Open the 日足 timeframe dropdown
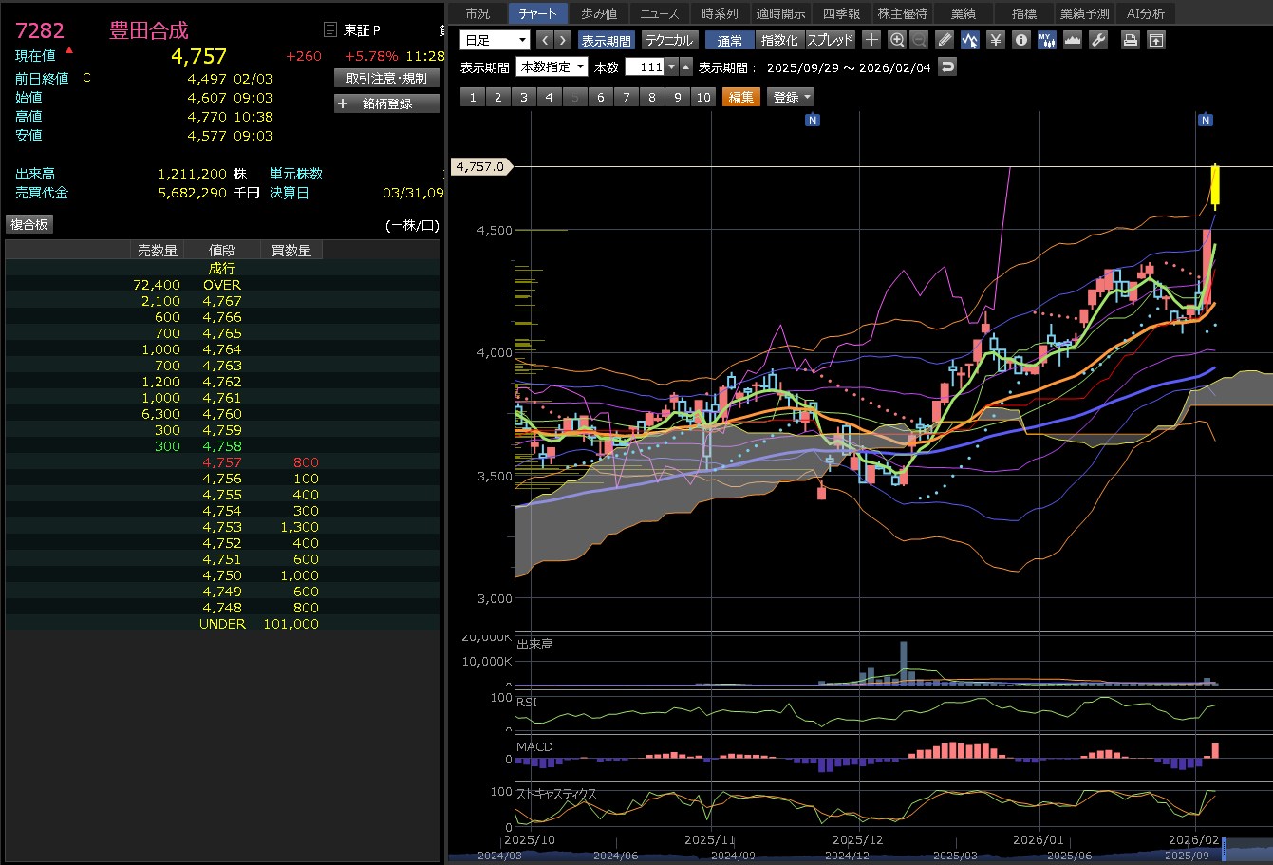 click(x=495, y=40)
